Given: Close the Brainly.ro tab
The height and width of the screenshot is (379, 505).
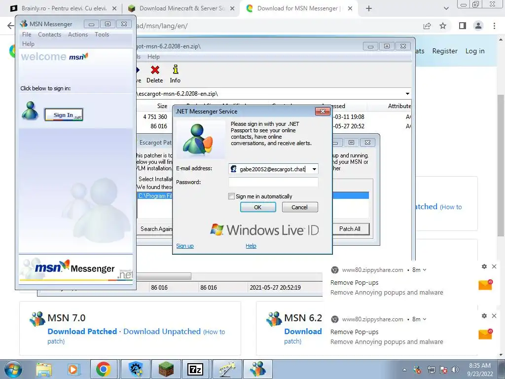Looking at the screenshot, I should point(114,9).
